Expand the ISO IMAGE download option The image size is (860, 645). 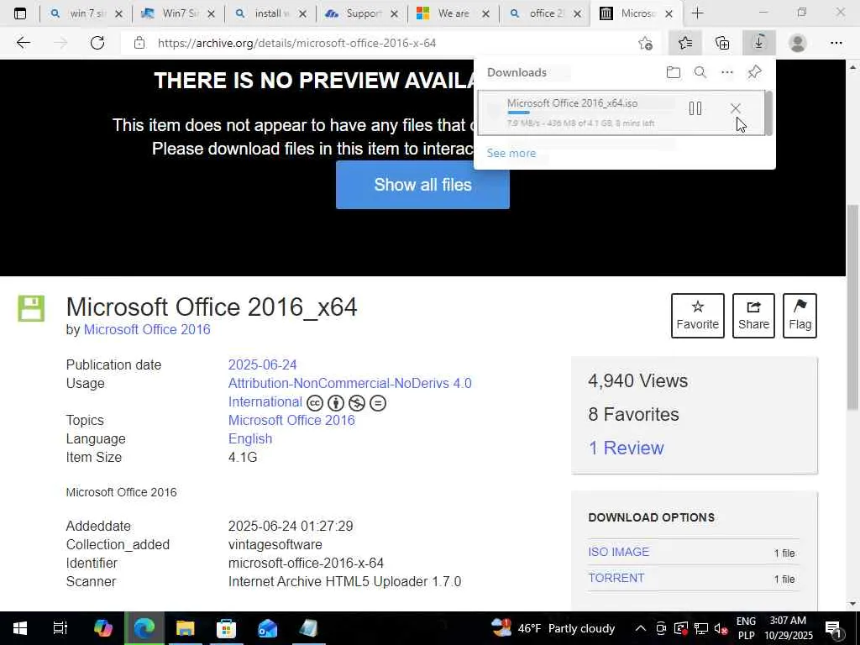coord(619,552)
